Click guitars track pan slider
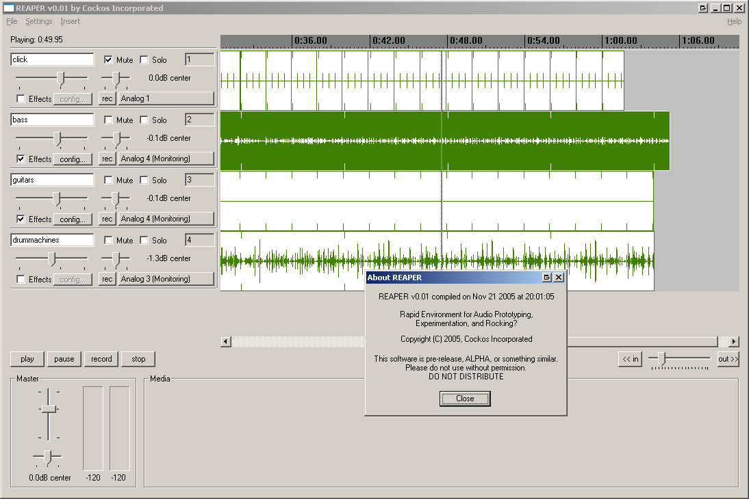The height and width of the screenshot is (499, 749). 116,200
